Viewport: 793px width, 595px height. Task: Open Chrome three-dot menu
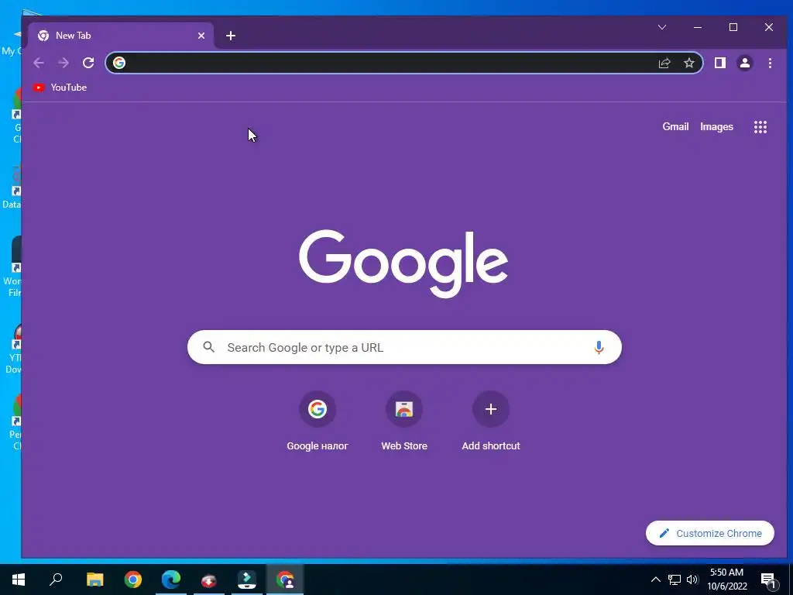tap(770, 63)
